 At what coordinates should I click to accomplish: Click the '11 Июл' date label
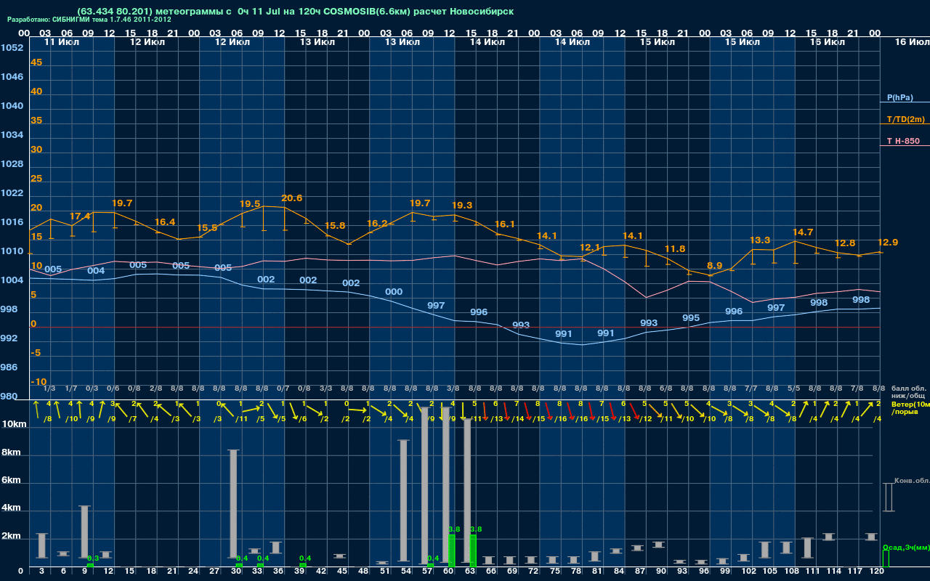(x=61, y=43)
